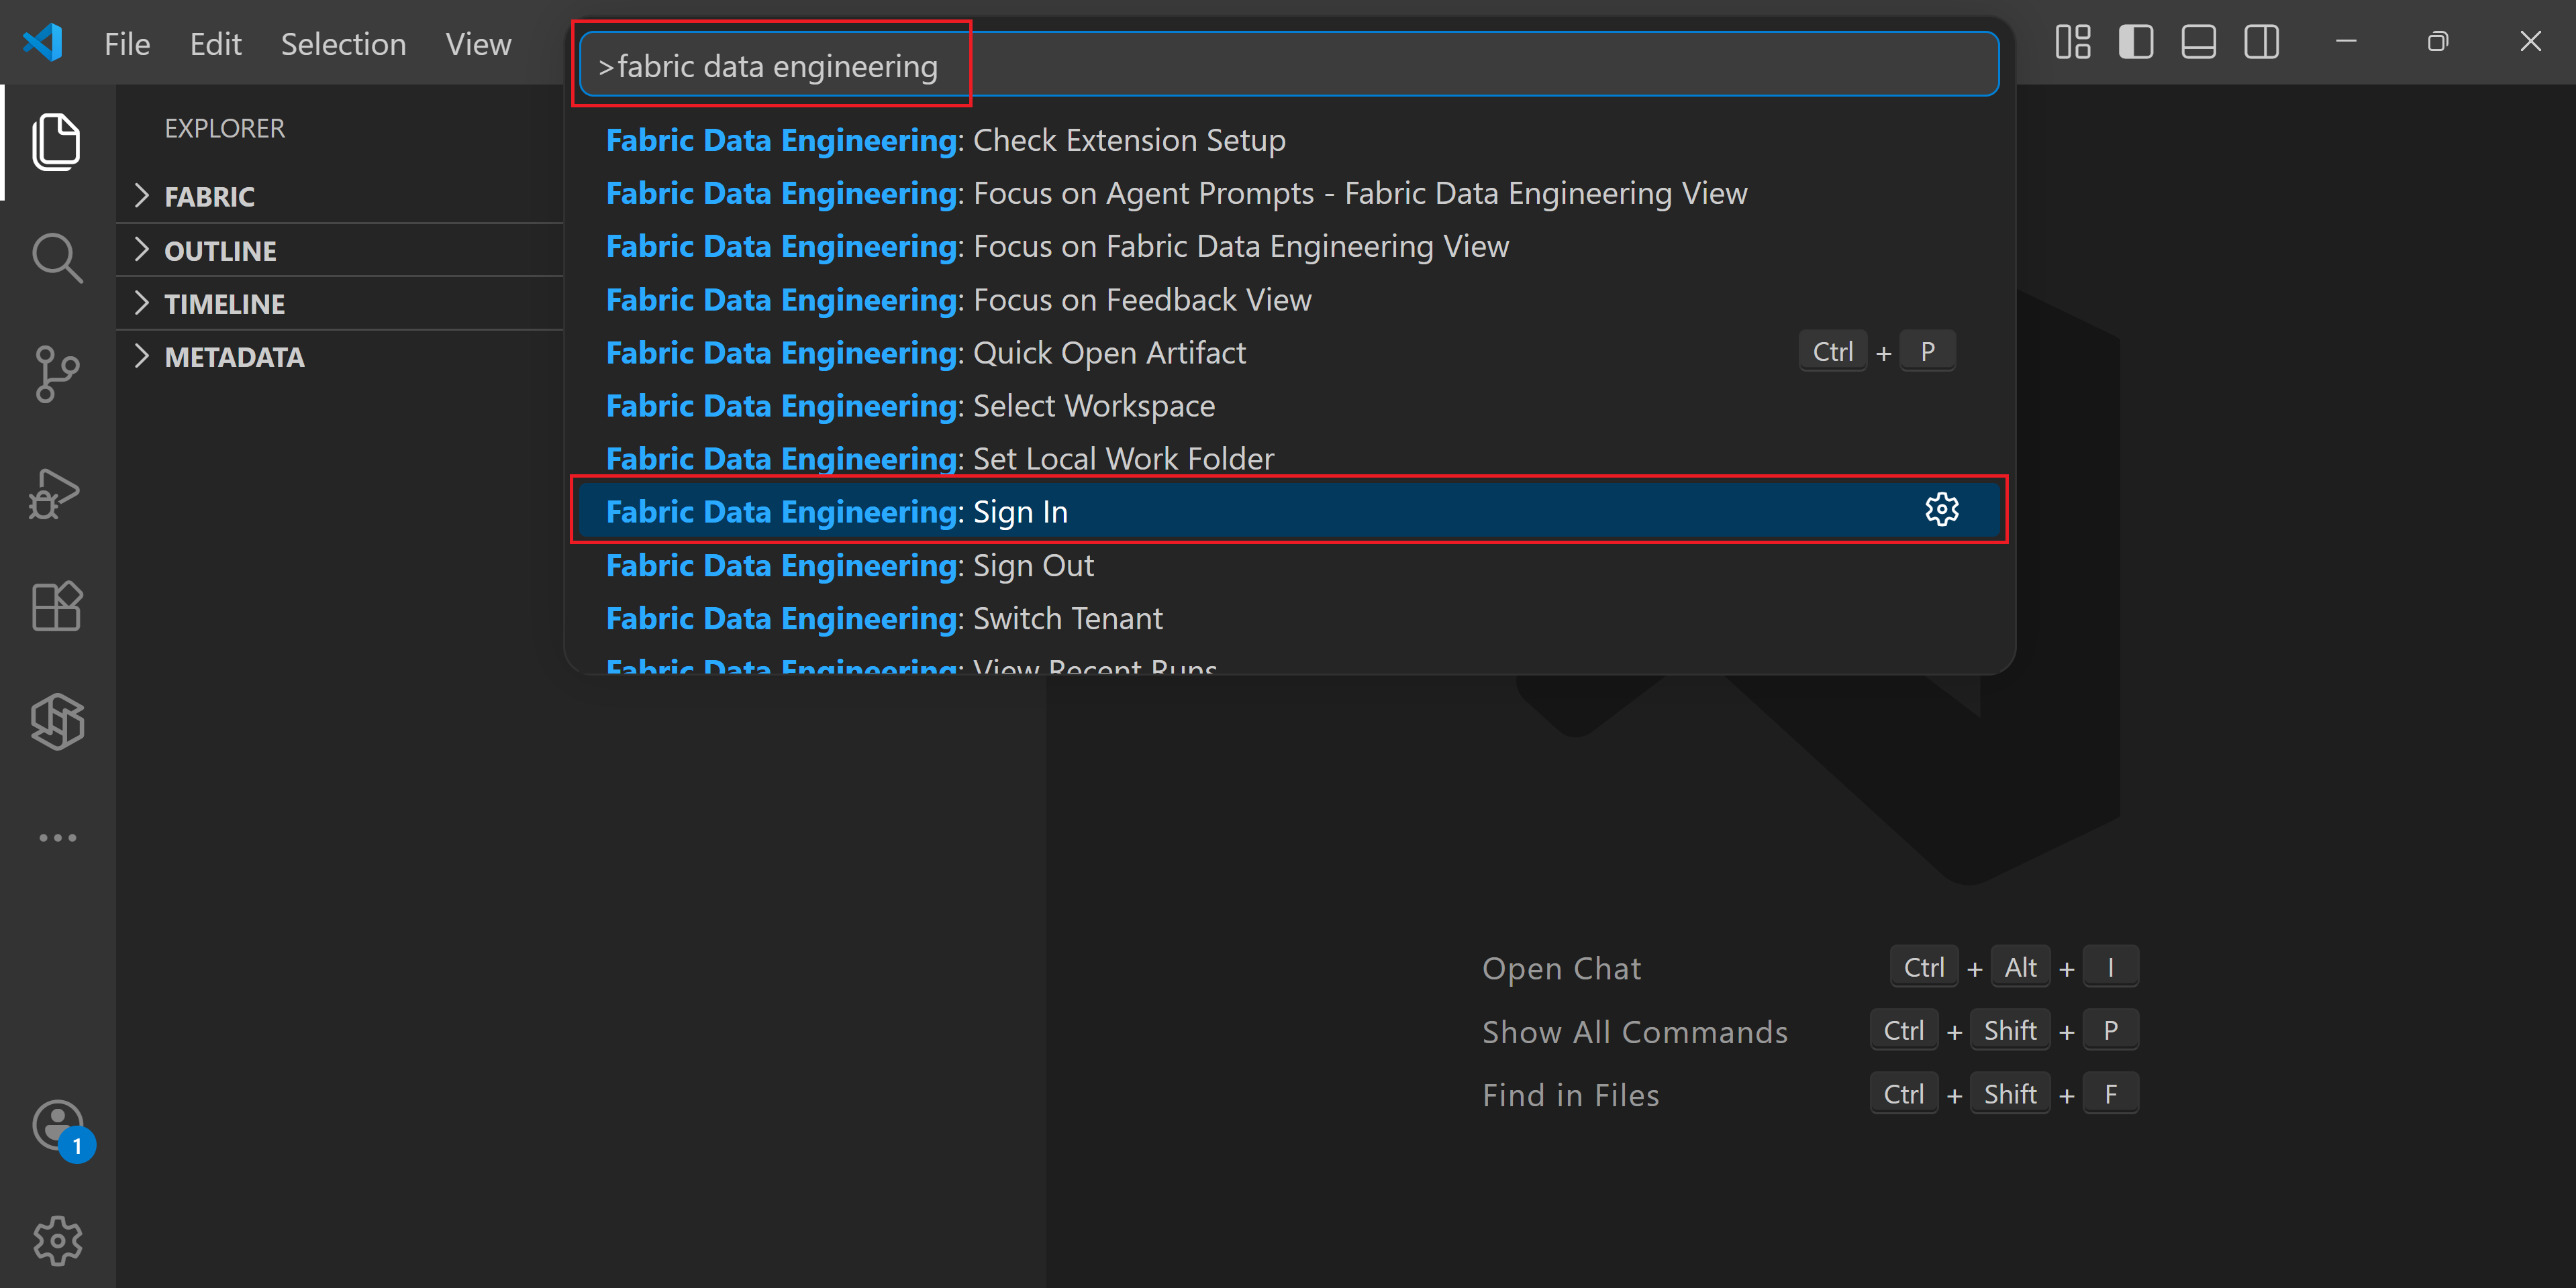Open the Search view icon
Viewport: 2576px width, 1288px height.
(x=56, y=258)
